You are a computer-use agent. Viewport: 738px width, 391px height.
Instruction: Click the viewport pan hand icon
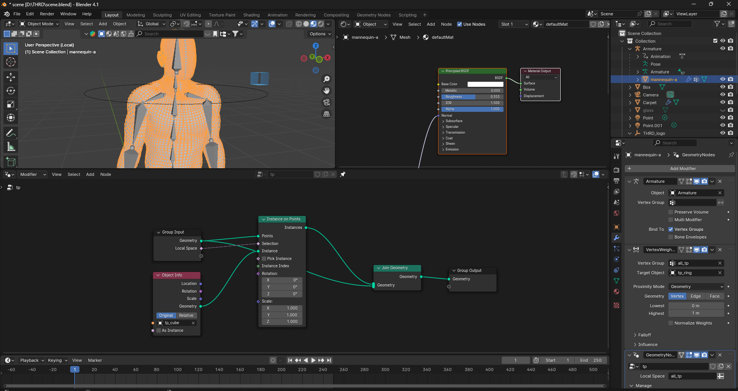(x=327, y=91)
